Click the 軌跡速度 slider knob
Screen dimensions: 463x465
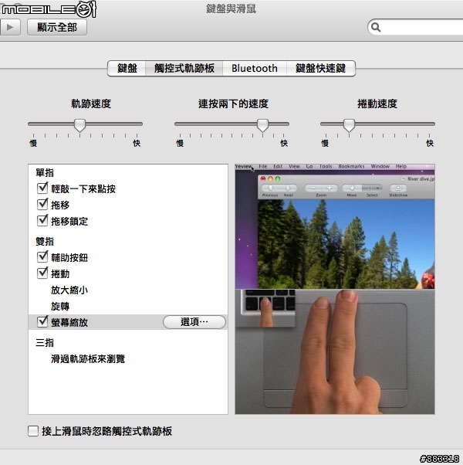point(79,125)
